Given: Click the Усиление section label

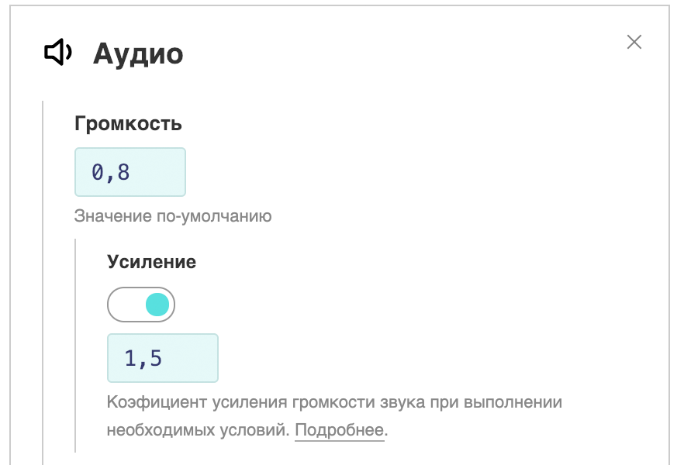Looking at the screenshot, I should (151, 262).
